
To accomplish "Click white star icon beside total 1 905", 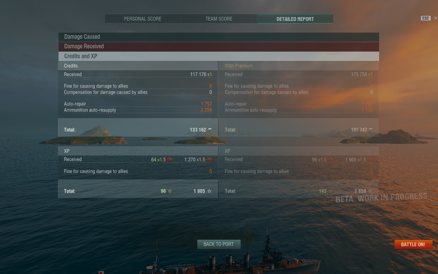I will [209, 191].
